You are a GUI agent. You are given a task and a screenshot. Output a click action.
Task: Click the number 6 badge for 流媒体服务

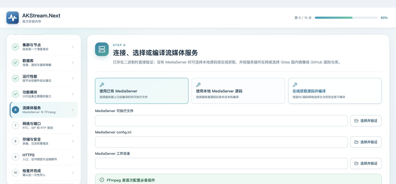[15, 110]
